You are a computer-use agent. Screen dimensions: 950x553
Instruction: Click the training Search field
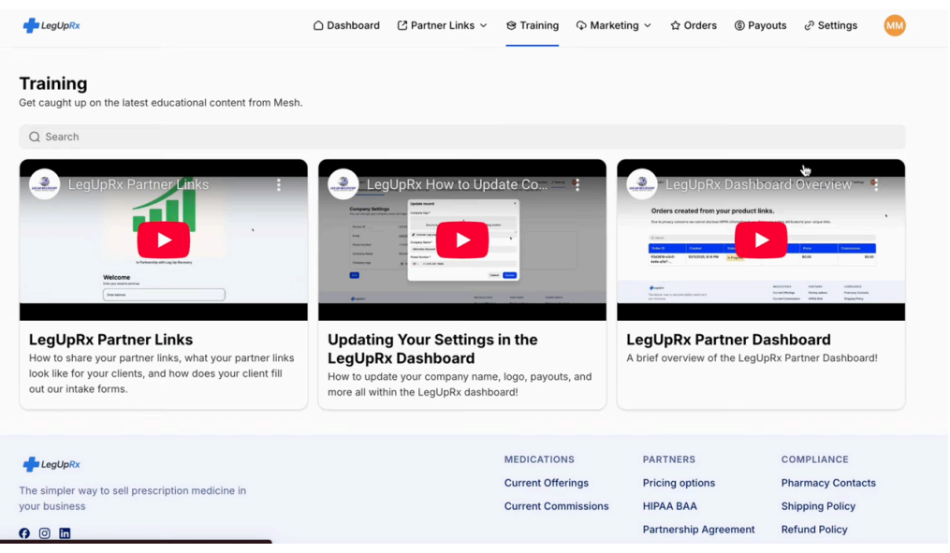pos(461,137)
